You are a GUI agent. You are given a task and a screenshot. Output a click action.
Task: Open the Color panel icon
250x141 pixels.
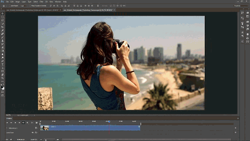pos(247,13)
